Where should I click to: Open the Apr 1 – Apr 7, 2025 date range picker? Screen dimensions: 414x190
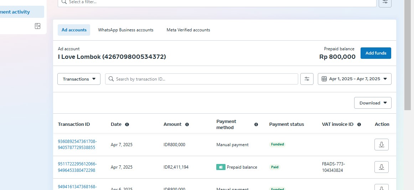click(x=354, y=79)
